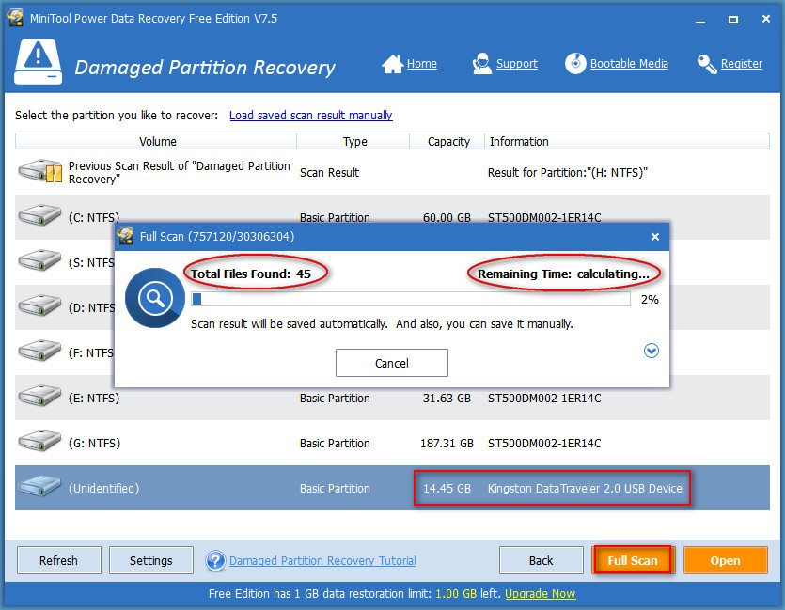Click the magnifier scan icon in dialog
785x610 pixels.
tap(155, 298)
